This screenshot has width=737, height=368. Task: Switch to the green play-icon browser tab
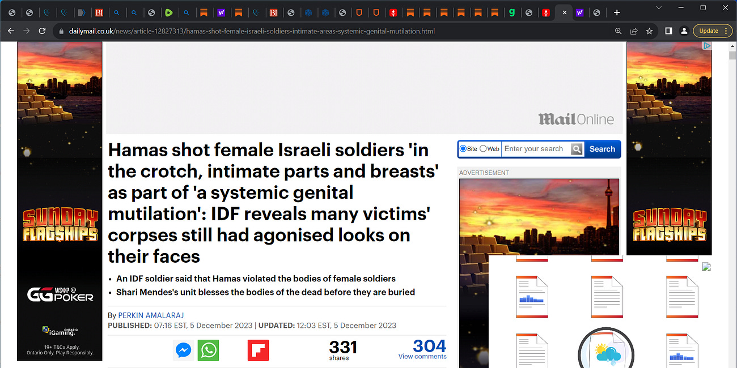[x=170, y=12]
